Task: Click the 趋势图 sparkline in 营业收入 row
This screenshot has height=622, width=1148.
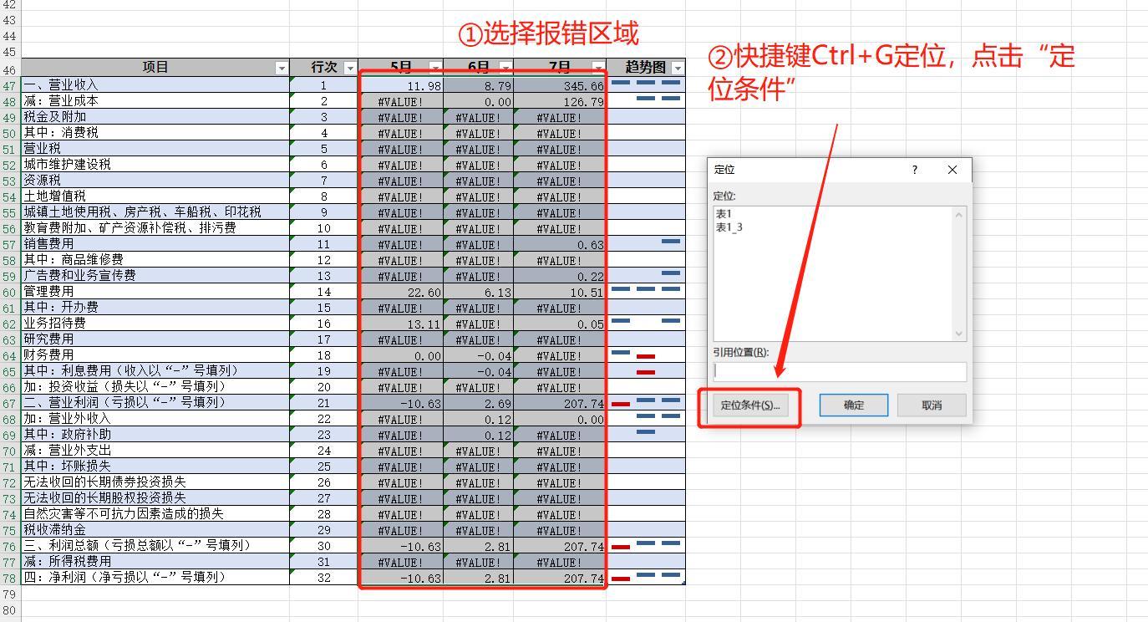Action: tap(646, 84)
